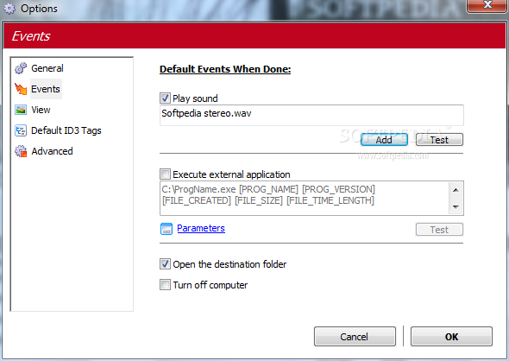Toggle Open the destination folder checkbox

[x=165, y=264]
